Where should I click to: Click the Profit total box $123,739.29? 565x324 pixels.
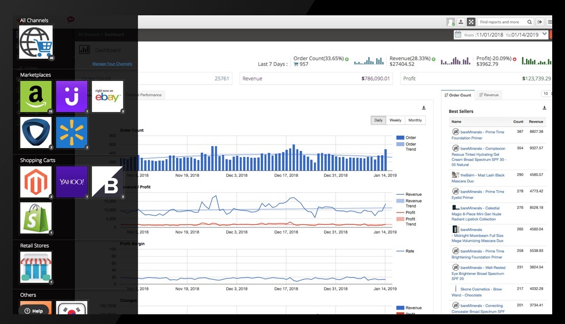tap(476, 78)
